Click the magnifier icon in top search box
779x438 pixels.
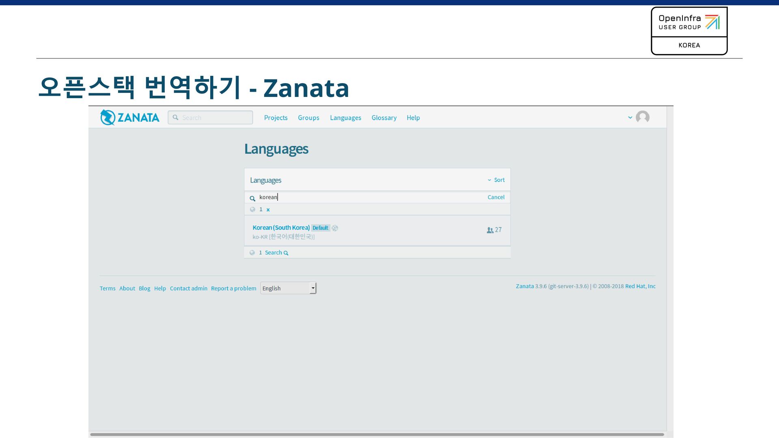coord(175,118)
